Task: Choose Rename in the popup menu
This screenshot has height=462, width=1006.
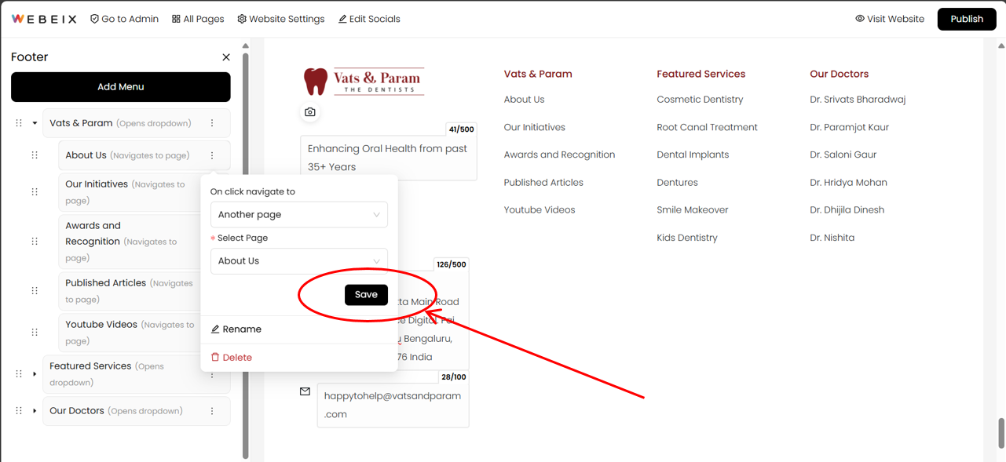Action: click(236, 329)
